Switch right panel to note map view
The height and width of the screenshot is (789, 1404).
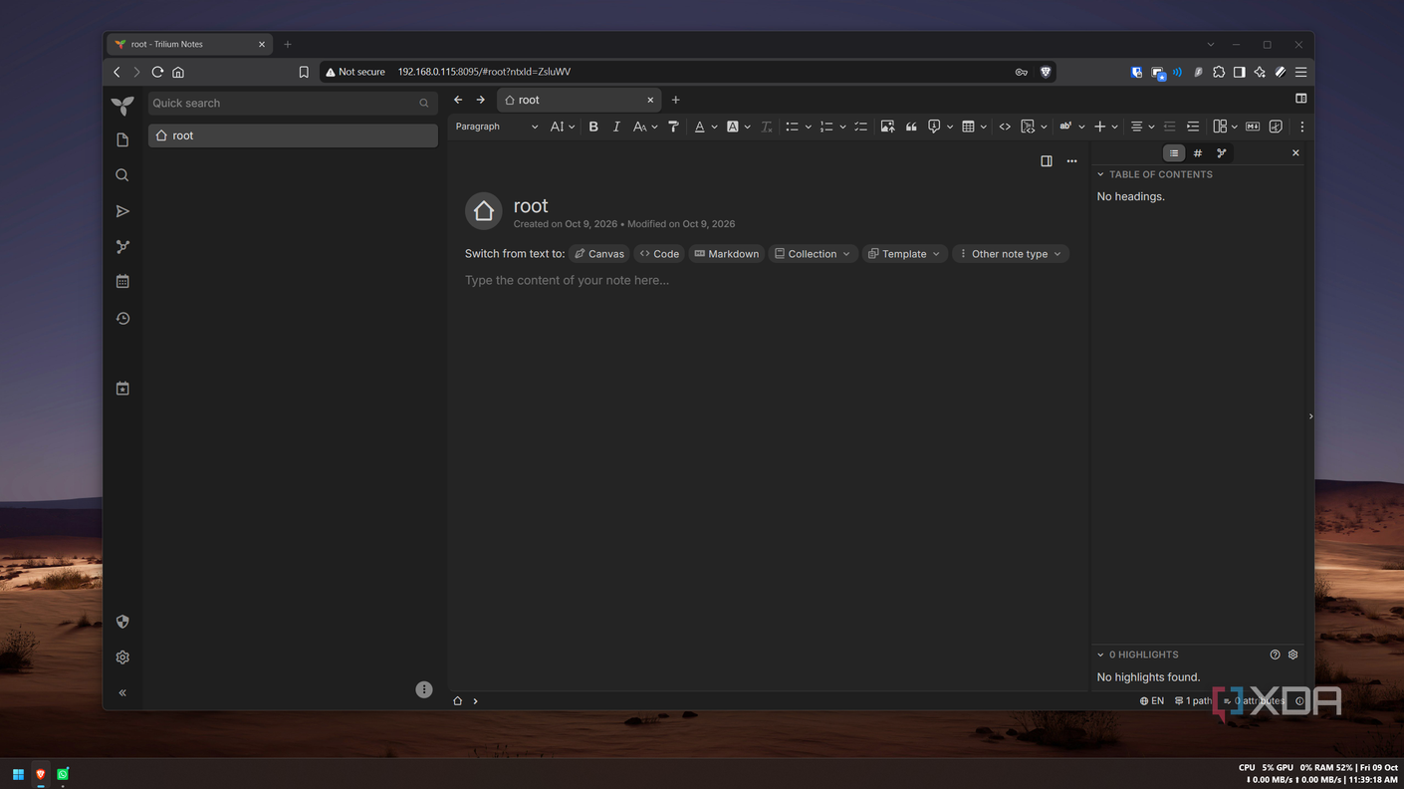pos(1222,153)
